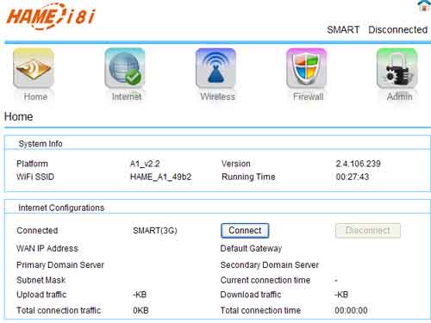Click the Connect button
Screen dimensions: 431x323
tap(245, 231)
